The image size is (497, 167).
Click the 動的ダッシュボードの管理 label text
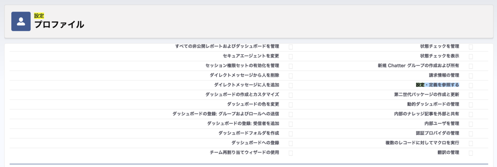pos(433,104)
